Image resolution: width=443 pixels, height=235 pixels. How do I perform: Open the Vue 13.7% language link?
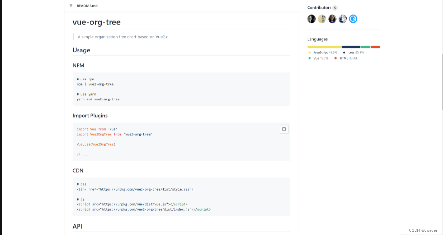[321, 58]
